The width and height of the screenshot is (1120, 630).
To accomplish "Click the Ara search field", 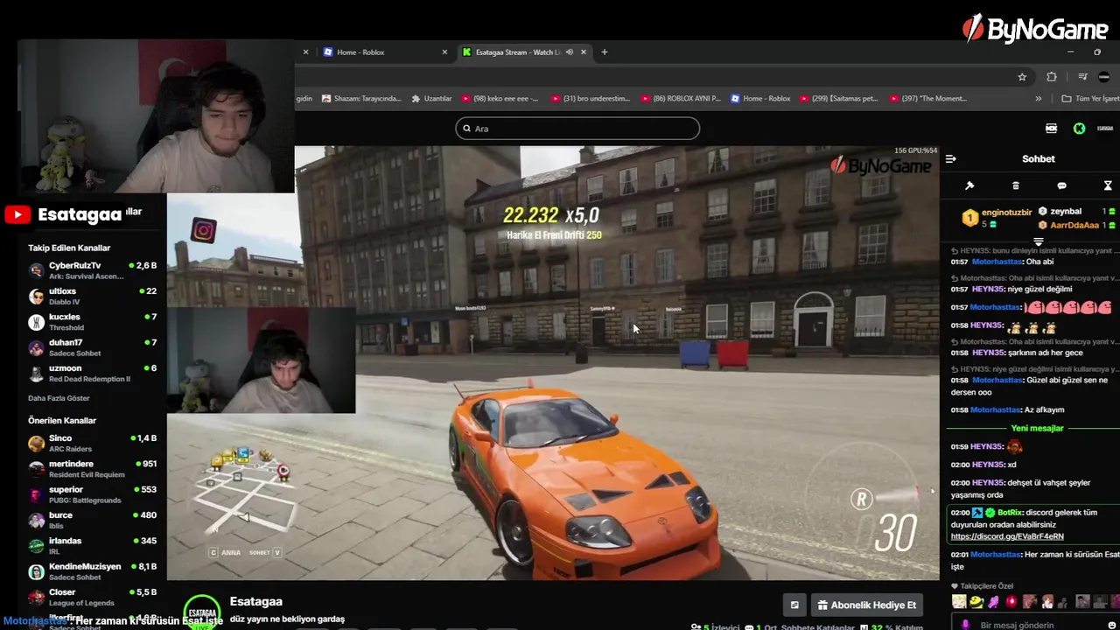I will click(577, 129).
